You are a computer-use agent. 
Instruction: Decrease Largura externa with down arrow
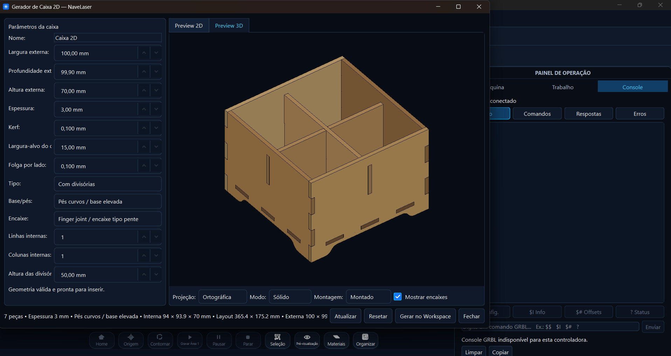[156, 53]
